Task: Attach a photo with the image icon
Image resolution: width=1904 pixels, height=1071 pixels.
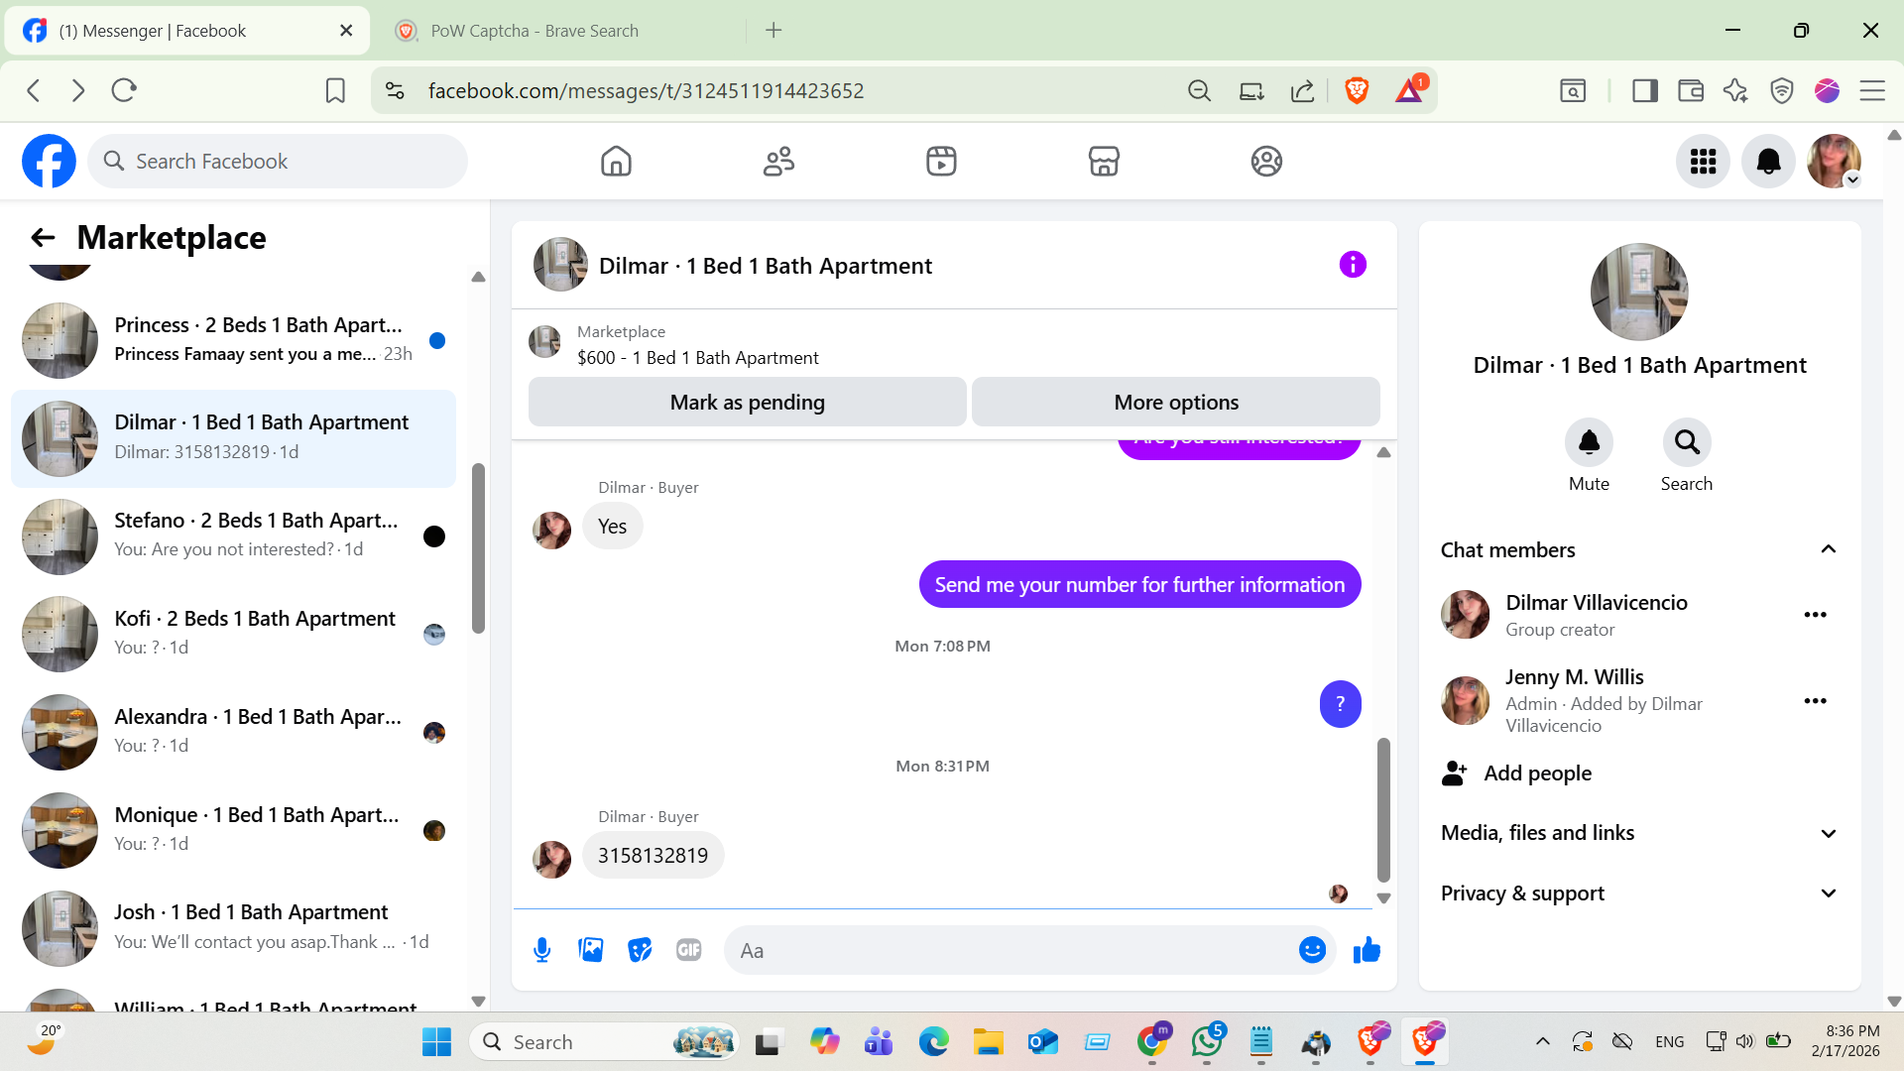Action: (x=591, y=950)
